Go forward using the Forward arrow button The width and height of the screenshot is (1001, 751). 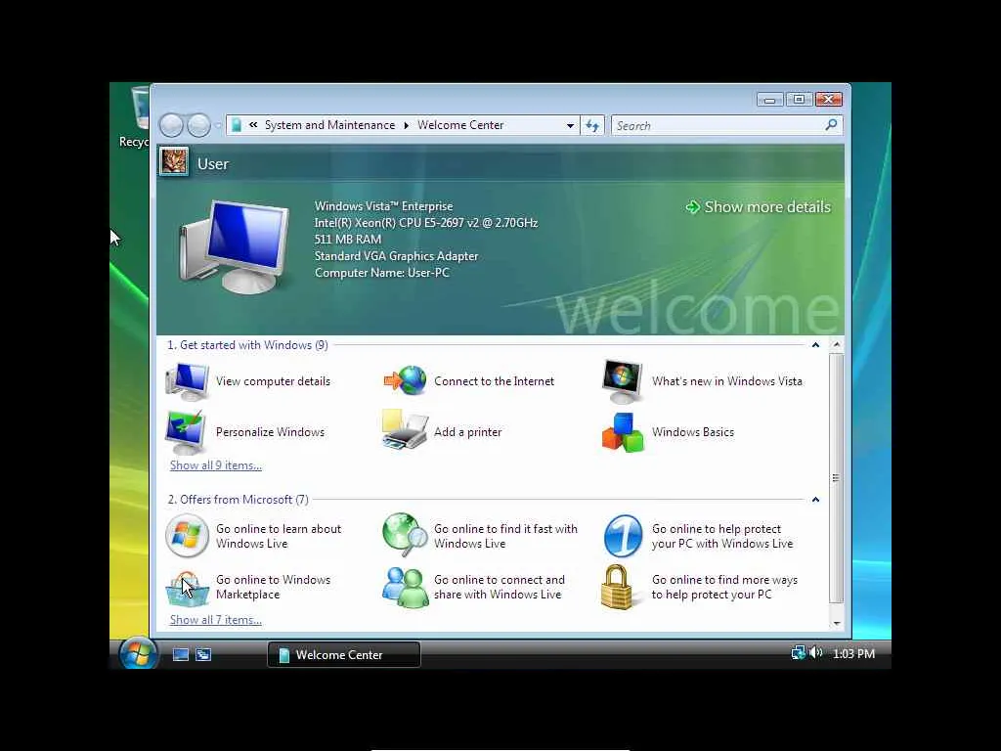(x=198, y=125)
